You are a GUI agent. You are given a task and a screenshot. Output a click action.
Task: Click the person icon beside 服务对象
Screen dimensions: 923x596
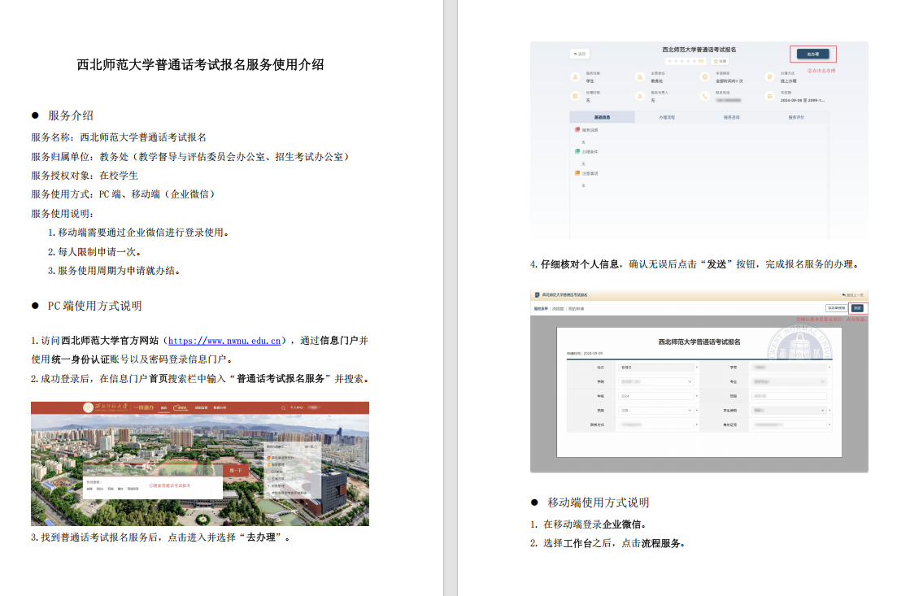575,77
